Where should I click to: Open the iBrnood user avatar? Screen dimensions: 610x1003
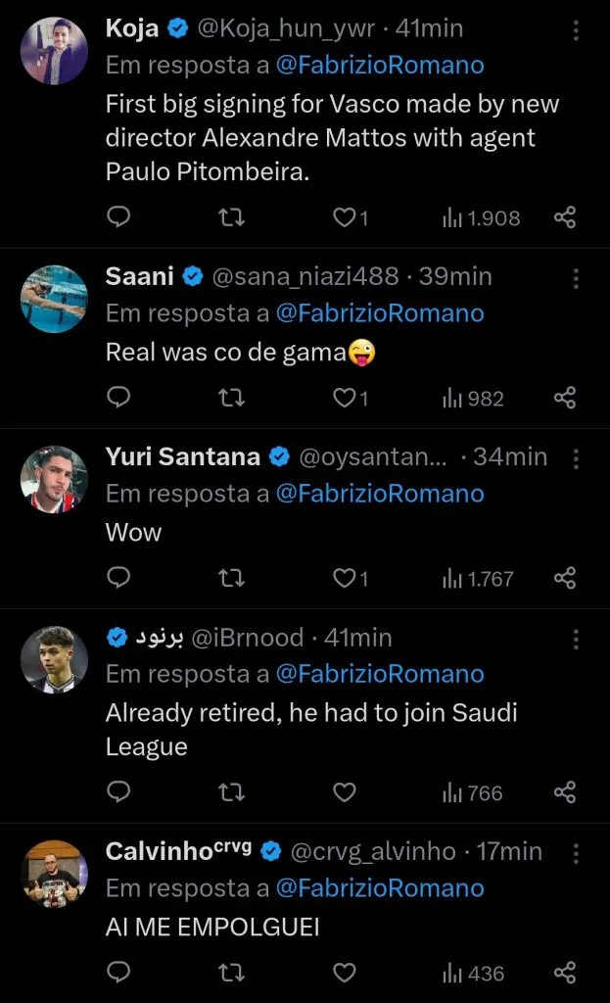[54, 659]
